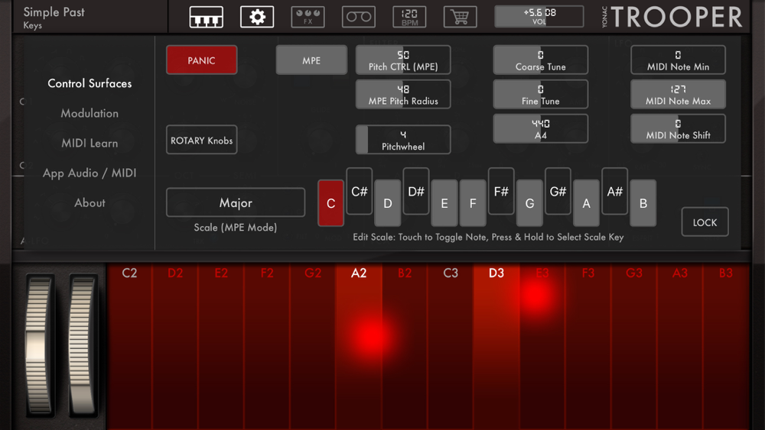Play the A3 key strip
This screenshot has width=765, height=430.
point(679,347)
